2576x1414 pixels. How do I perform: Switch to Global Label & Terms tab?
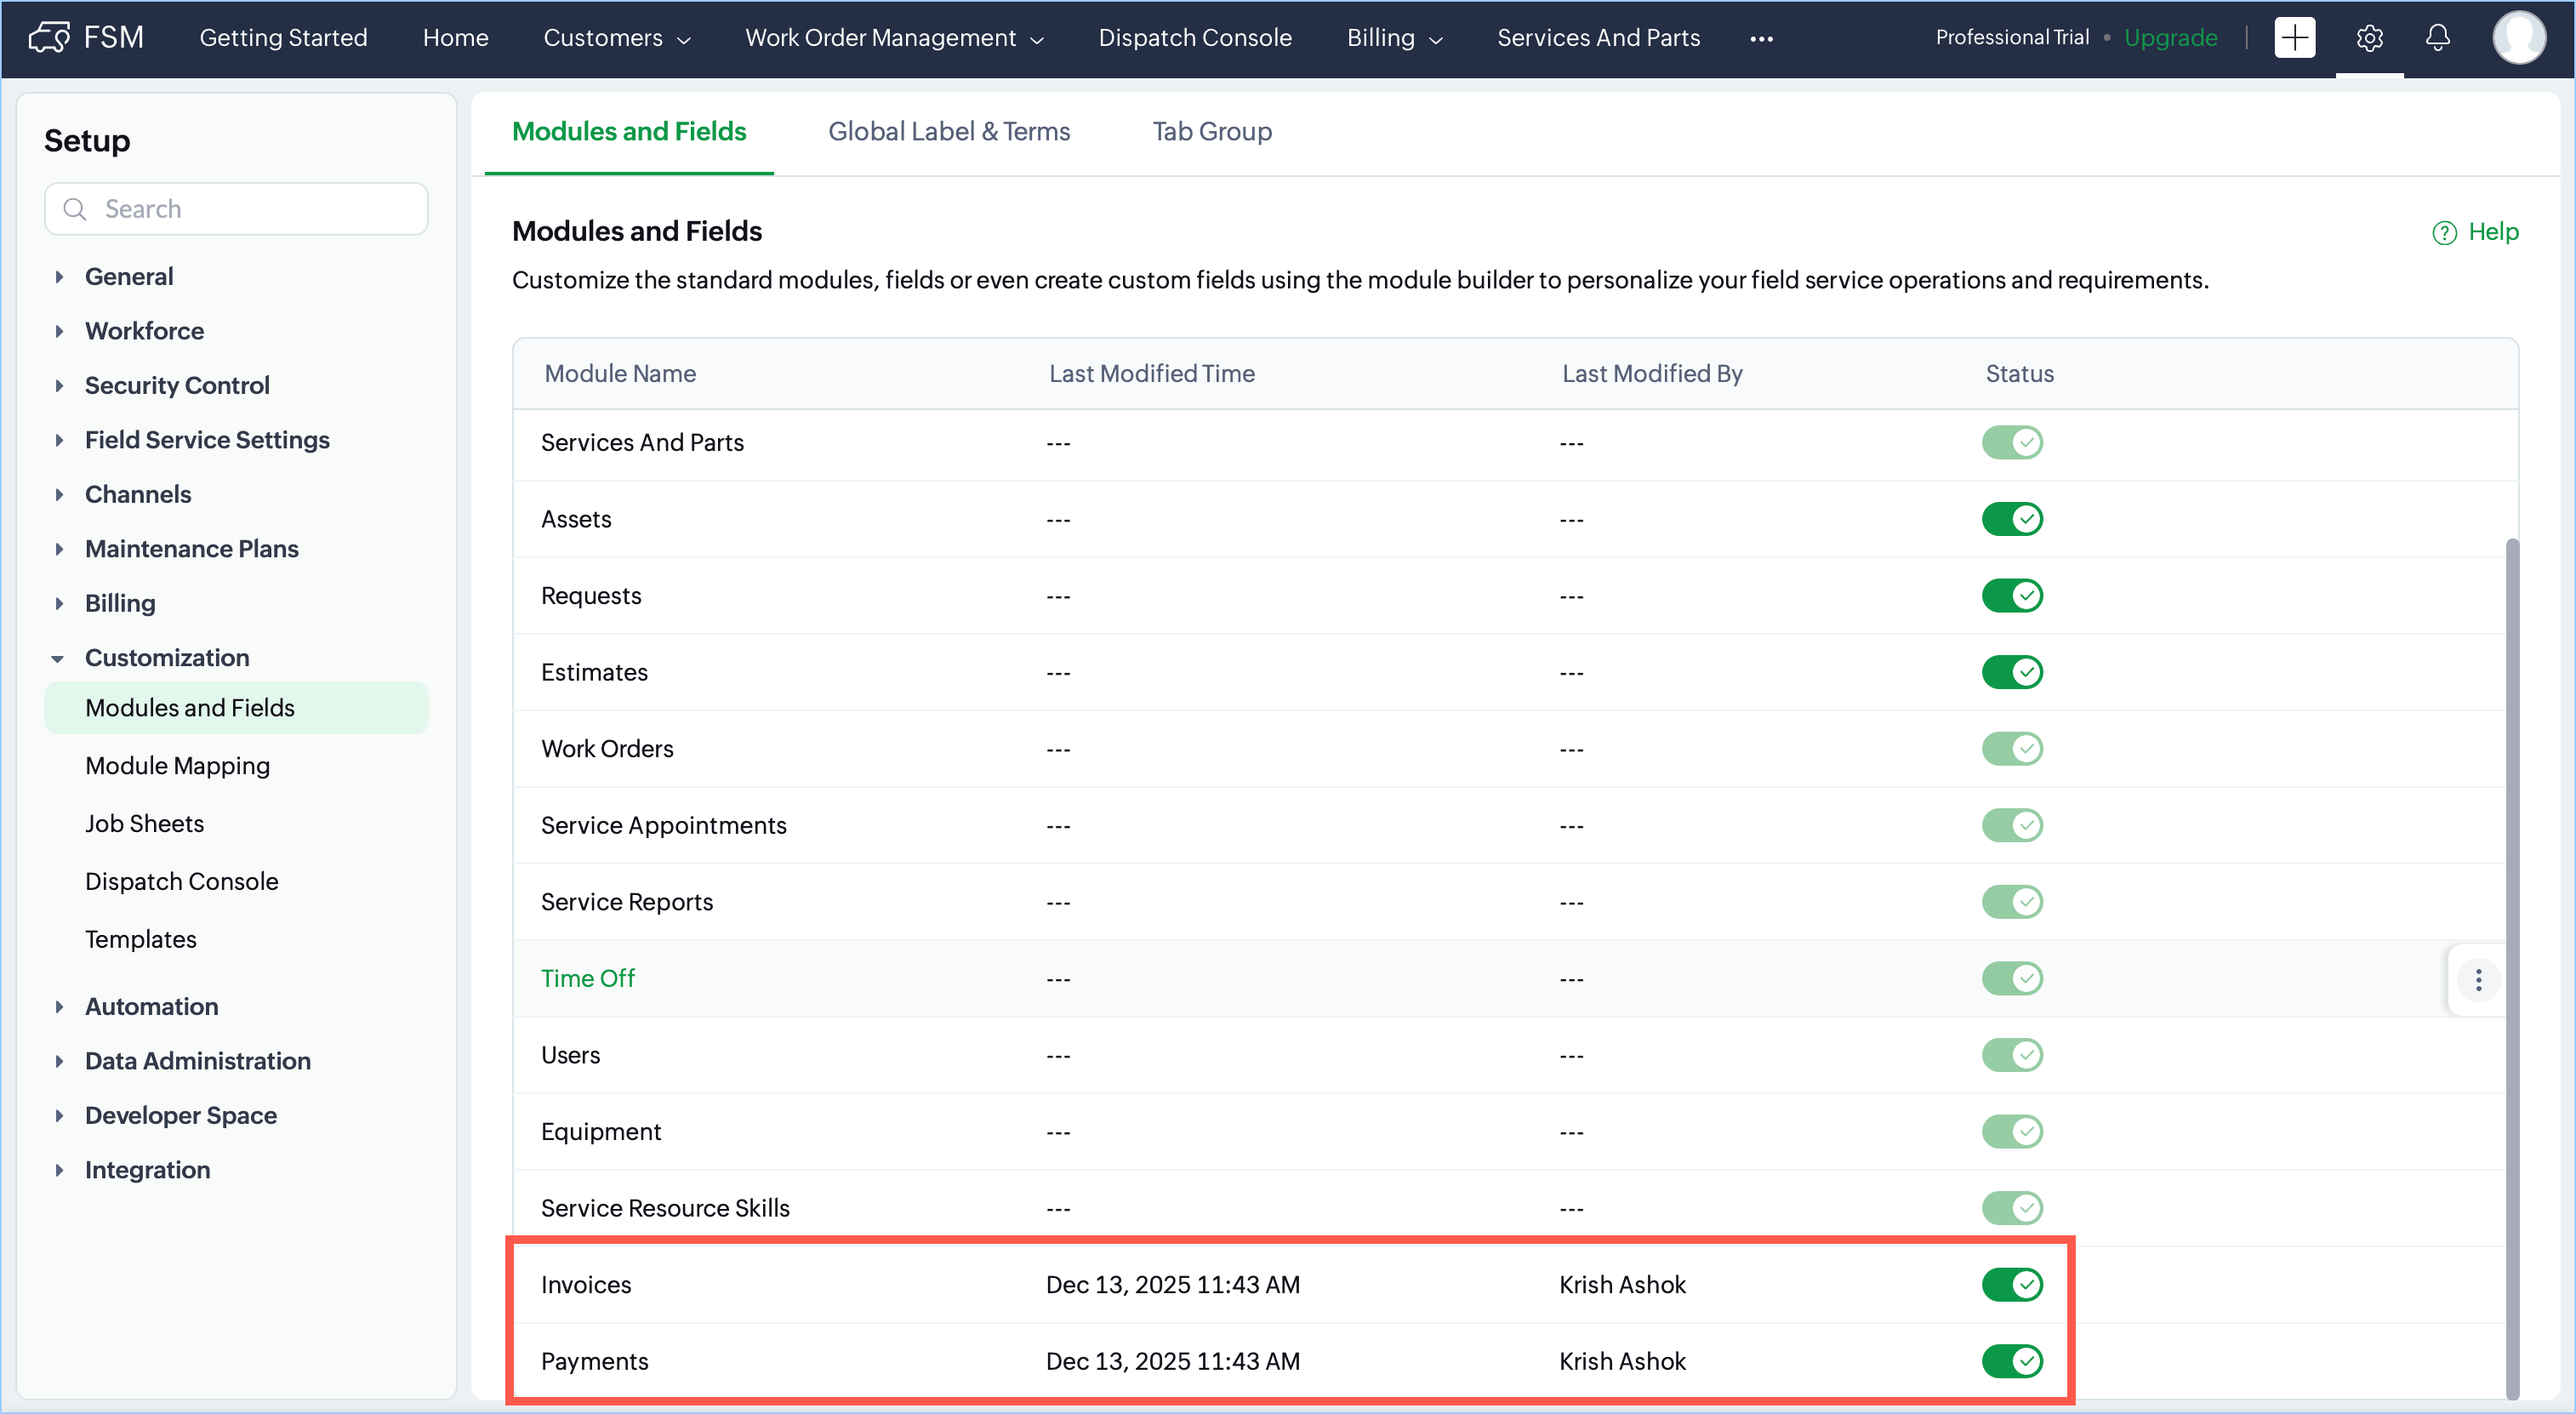[948, 131]
